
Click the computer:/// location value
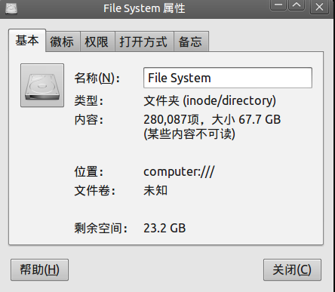point(179,172)
